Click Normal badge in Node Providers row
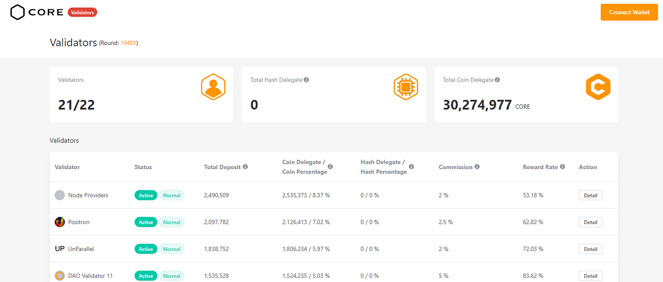 pyautogui.click(x=171, y=195)
